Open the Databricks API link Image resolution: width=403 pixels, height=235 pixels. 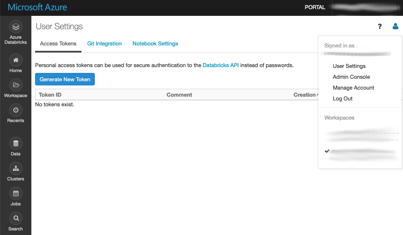pos(221,65)
